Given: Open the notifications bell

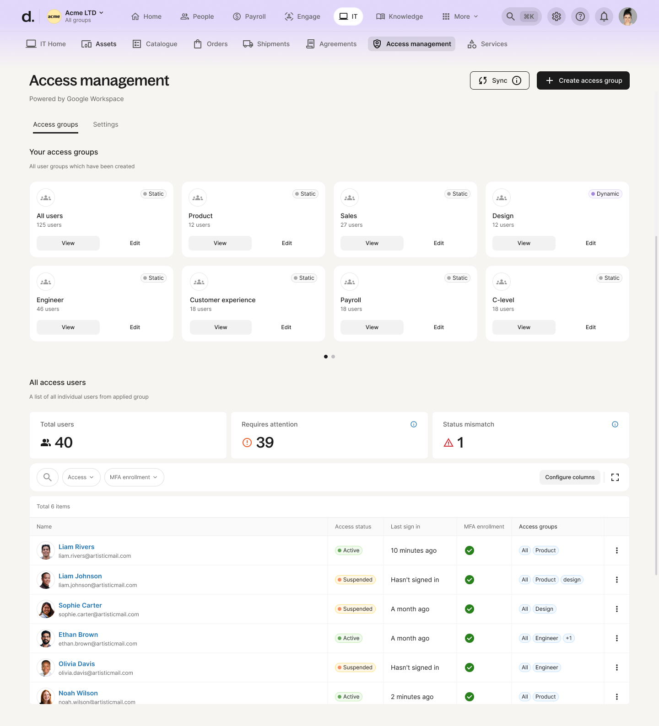Looking at the screenshot, I should click(x=604, y=16).
